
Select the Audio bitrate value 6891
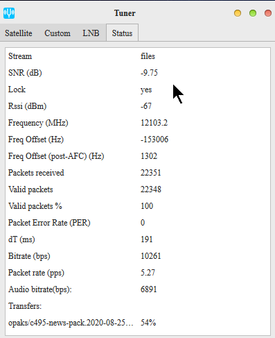(149, 289)
